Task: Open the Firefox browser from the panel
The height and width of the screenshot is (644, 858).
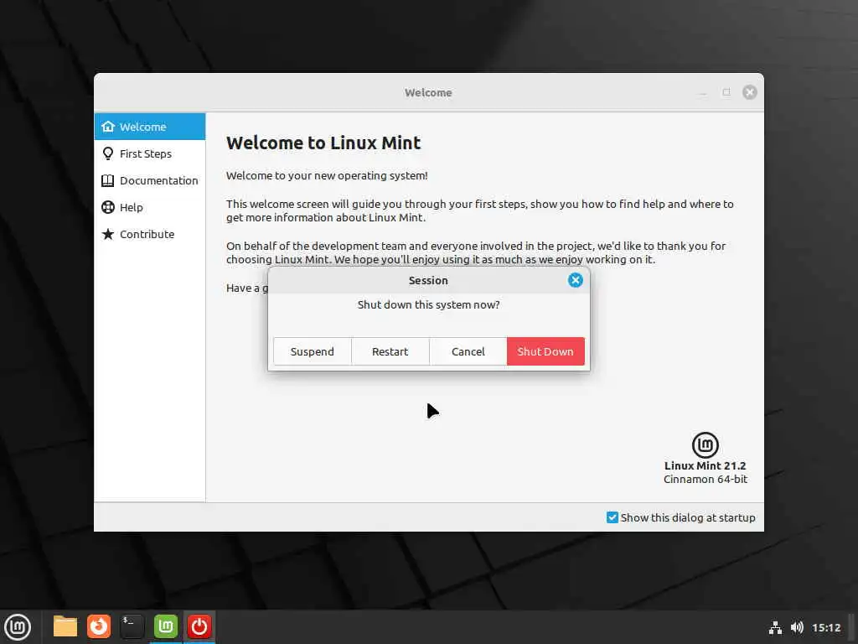Action: [99, 626]
